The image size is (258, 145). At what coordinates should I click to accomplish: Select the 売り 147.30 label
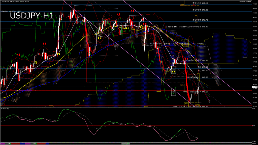coord(203,67)
